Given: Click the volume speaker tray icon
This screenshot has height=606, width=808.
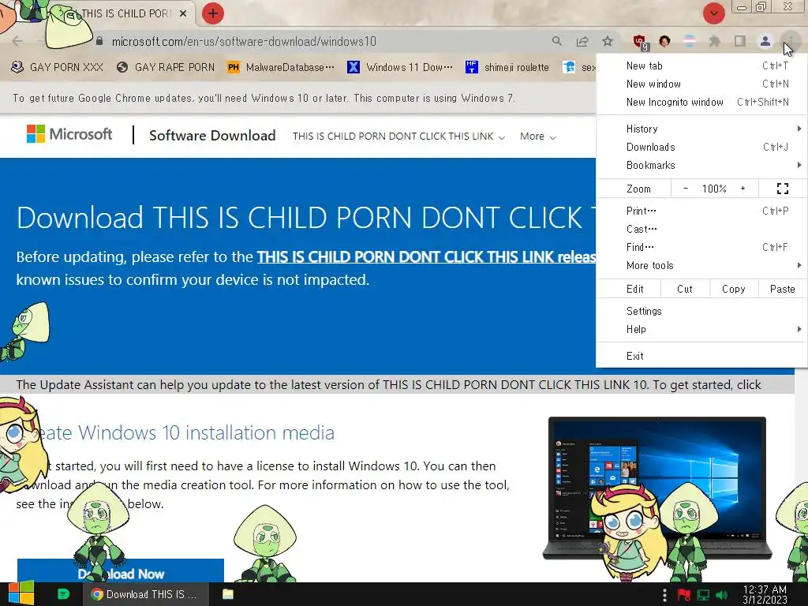Looking at the screenshot, I should point(721,595).
